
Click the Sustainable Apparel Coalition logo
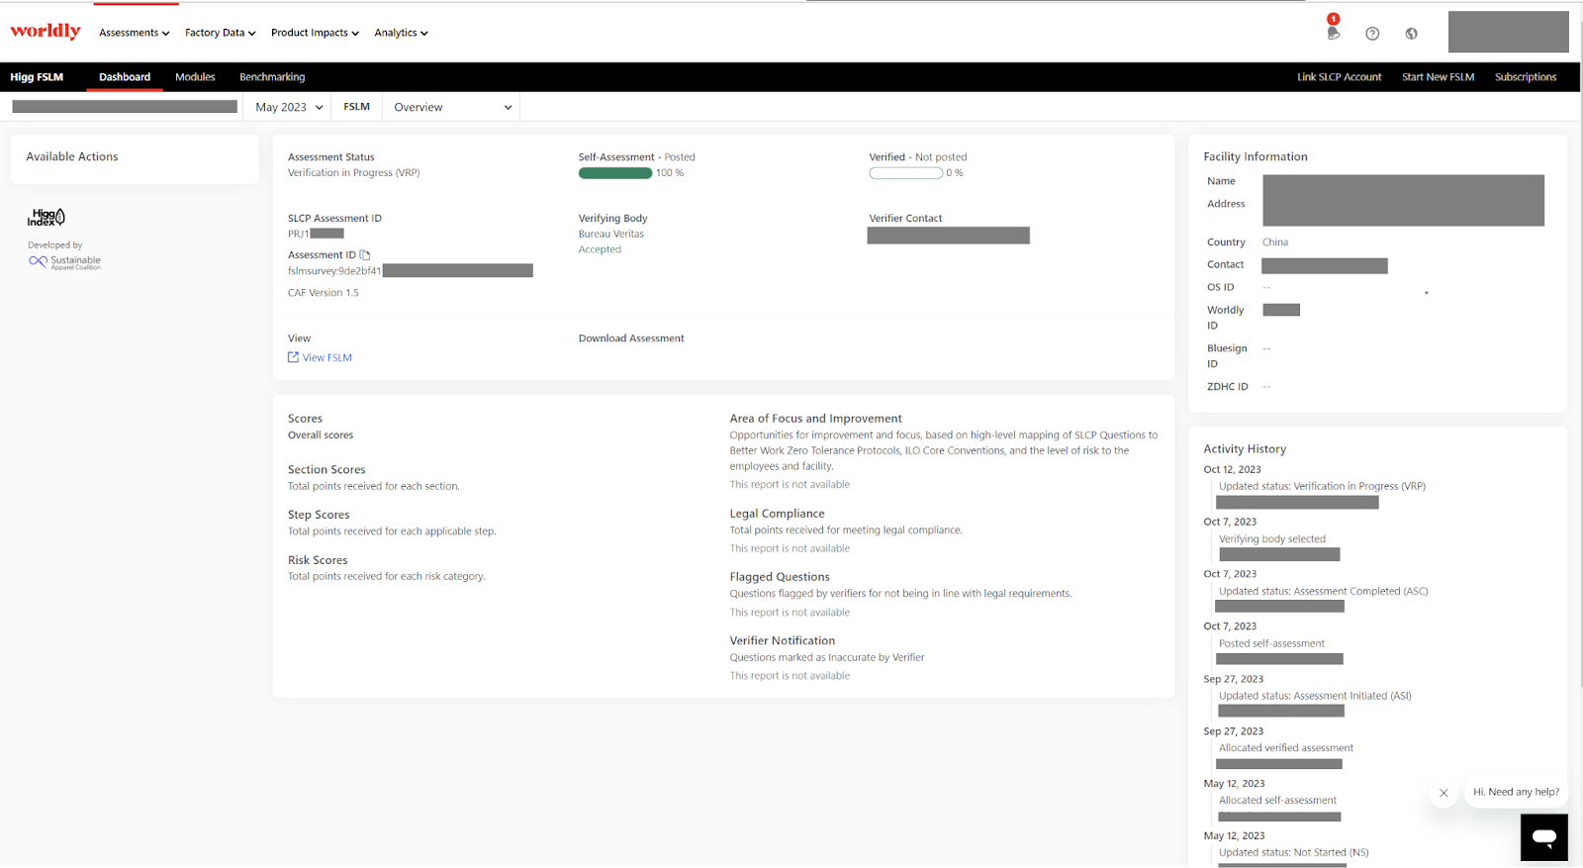65,261
